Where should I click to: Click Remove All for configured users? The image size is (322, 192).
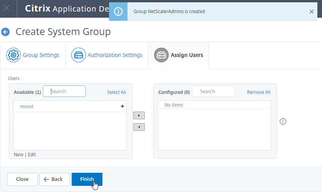pyautogui.click(x=258, y=92)
